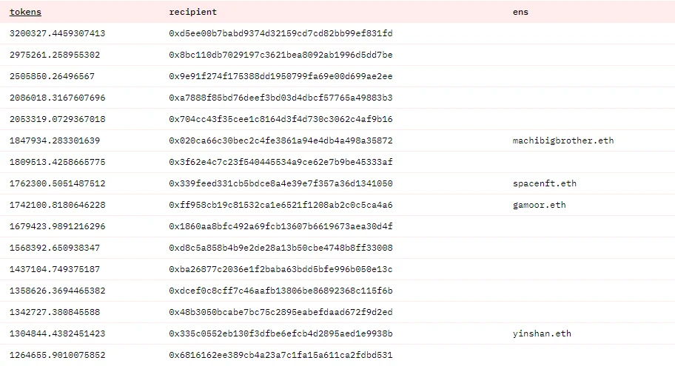The image size is (675, 366).
Task: Click the ens column header
Action: coord(520,12)
